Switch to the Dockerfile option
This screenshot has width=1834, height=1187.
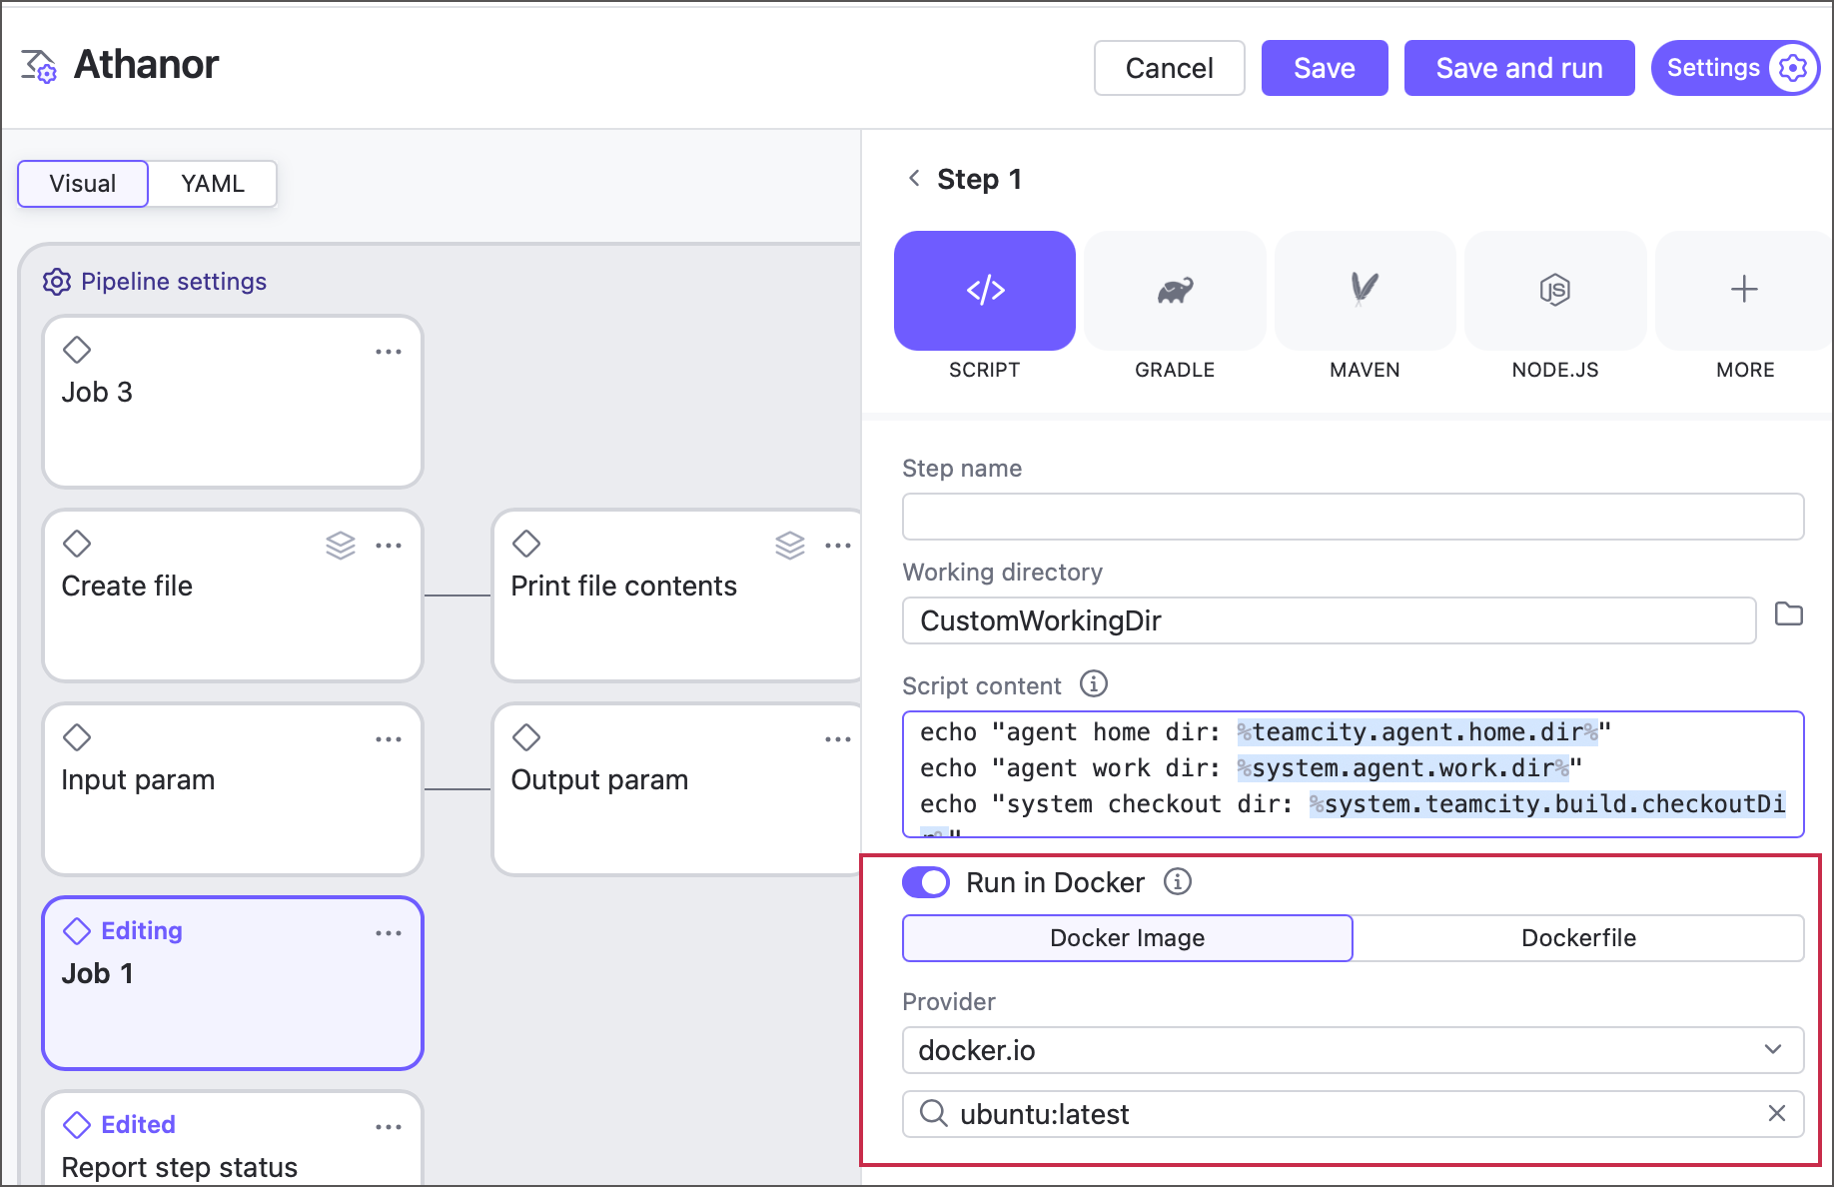pos(1578,938)
